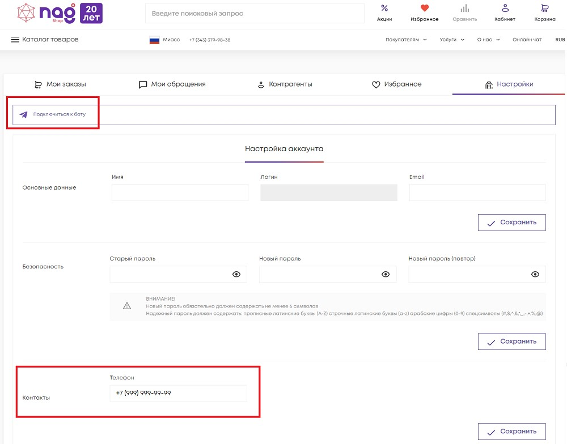Reveal the Новый пароль (повтор) password
Viewport: 567px width, 444px height.
click(x=535, y=274)
